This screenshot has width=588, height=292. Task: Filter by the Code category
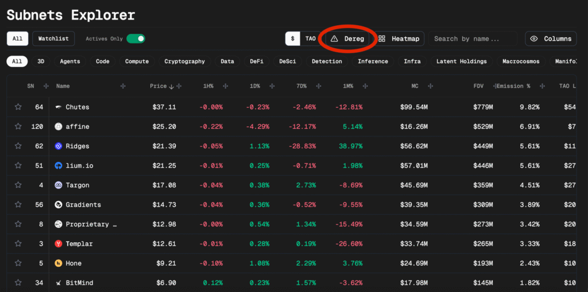pos(102,61)
